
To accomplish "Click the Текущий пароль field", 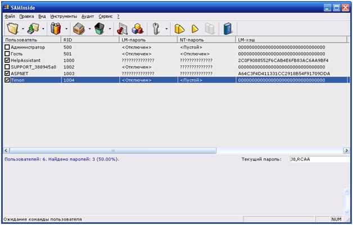I will point(320,159).
